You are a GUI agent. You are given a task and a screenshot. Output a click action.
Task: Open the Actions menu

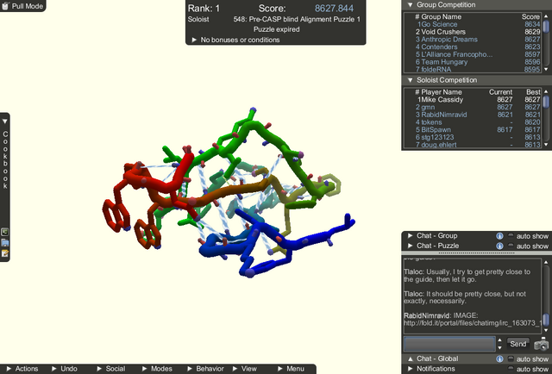tap(22, 368)
